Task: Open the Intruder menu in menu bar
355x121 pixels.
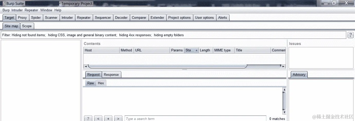Action: click(x=17, y=10)
